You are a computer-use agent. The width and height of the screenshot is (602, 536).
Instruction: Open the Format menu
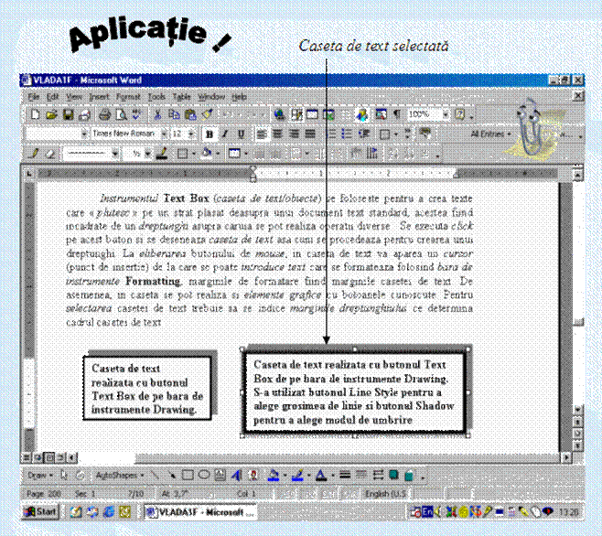[128, 96]
